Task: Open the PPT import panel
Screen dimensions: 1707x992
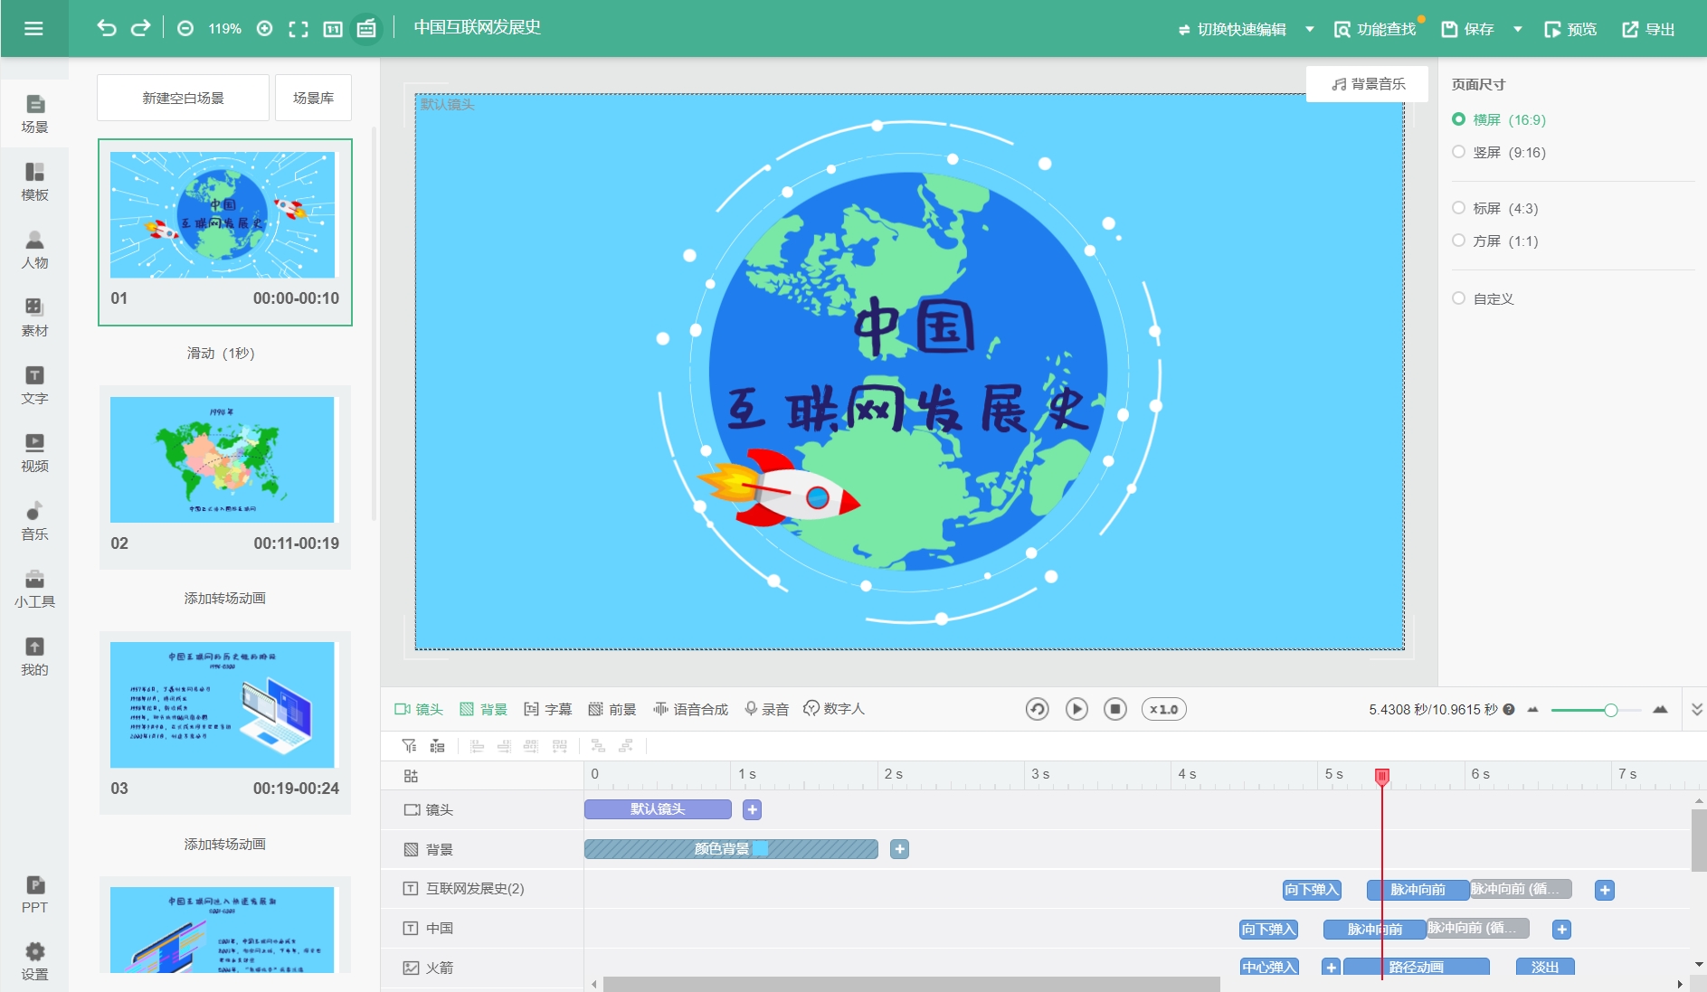Action: tap(34, 894)
